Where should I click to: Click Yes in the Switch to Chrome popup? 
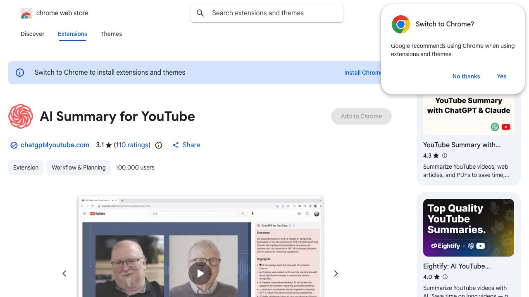(502, 76)
